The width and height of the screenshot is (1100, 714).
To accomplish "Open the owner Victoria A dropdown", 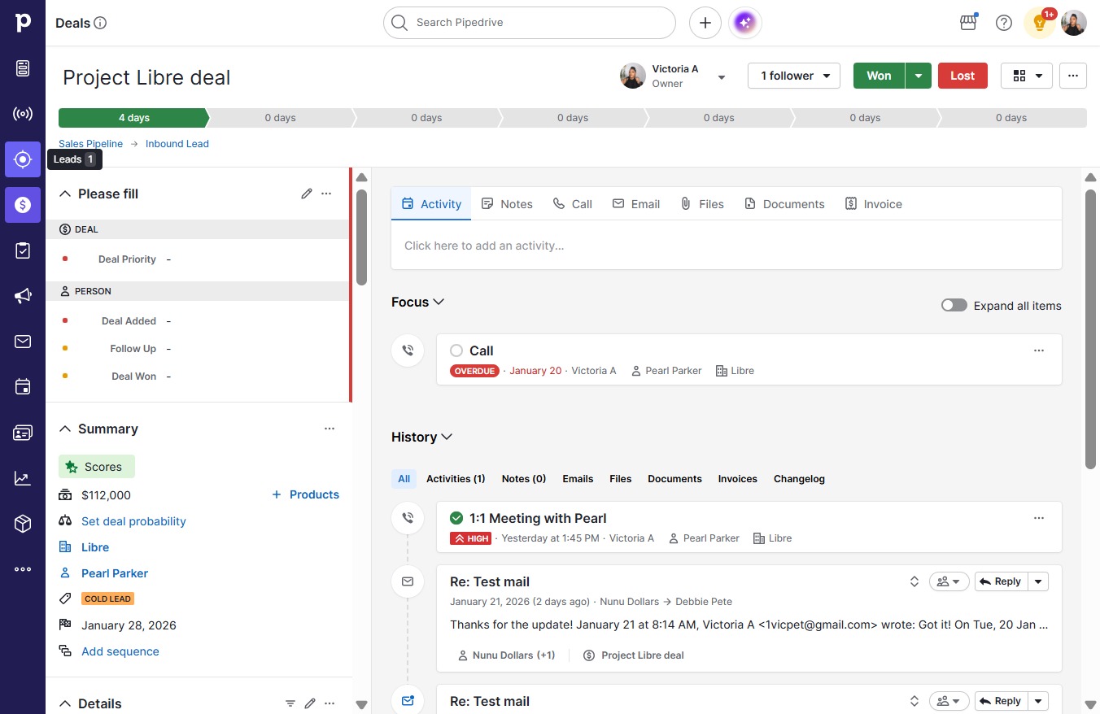I will (721, 77).
